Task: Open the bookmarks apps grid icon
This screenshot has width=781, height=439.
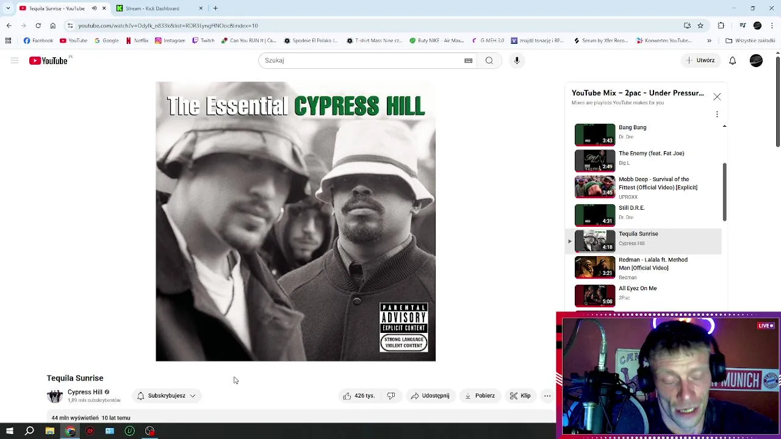Action: (8, 41)
